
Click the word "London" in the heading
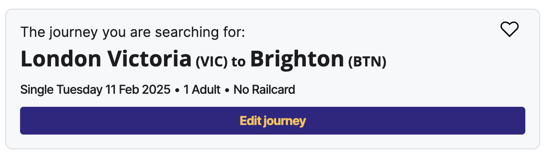point(60,59)
